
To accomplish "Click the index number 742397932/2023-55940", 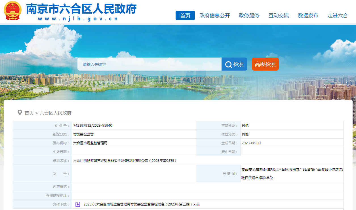I will tap(92, 126).
